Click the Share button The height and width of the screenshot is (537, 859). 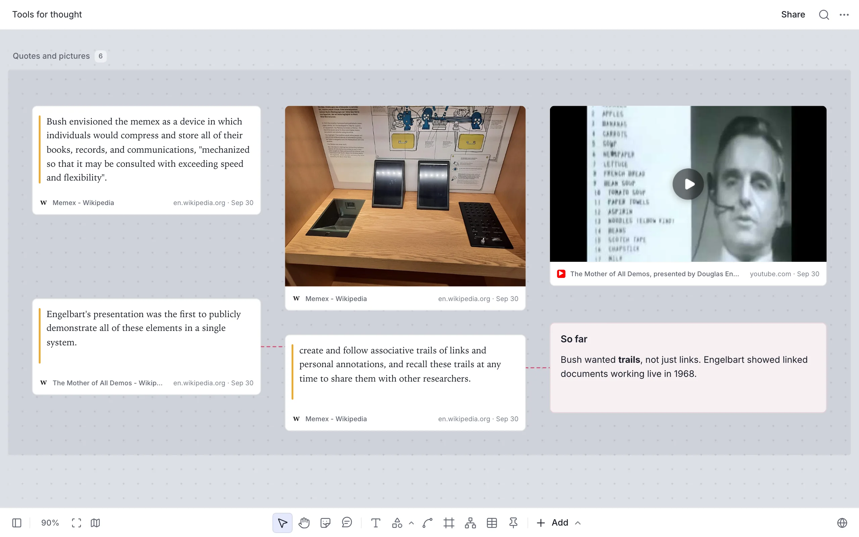pyautogui.click(x=793, y=14)
